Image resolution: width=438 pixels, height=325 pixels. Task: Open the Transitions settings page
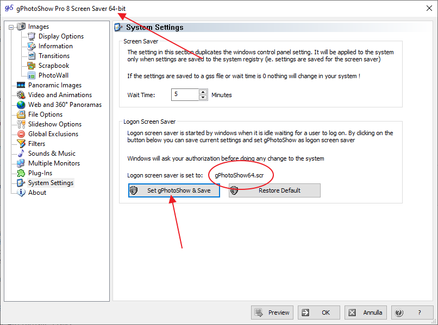[54, 56]
